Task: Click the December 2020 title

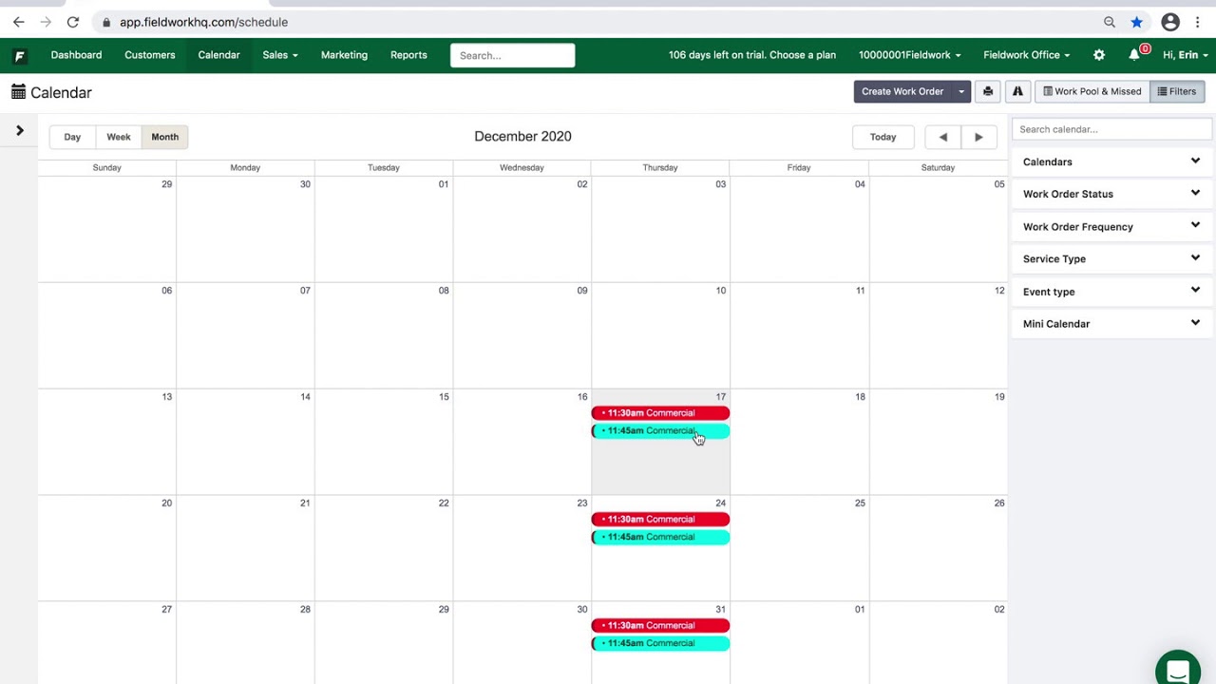Action: 522,137
